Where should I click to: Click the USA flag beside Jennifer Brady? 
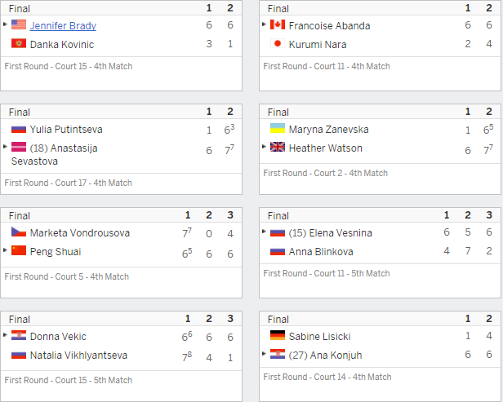click(19, 24)
